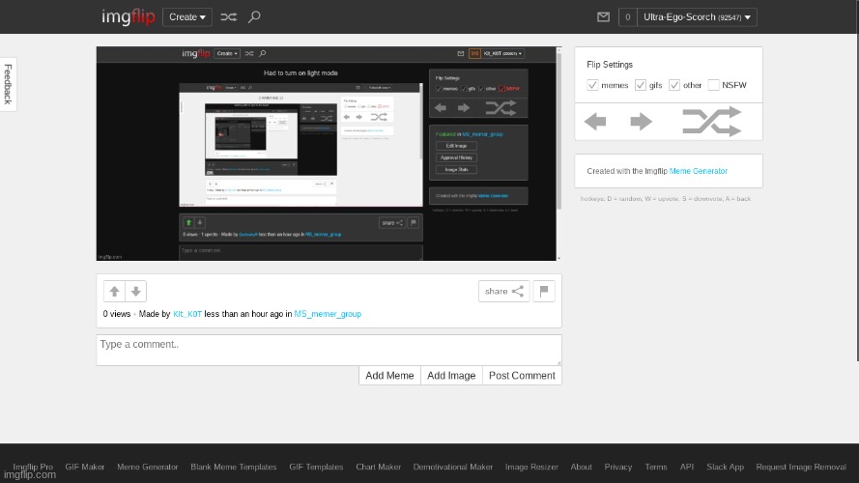Click the large random shuffle arrows icon

(x=711, y=121)
